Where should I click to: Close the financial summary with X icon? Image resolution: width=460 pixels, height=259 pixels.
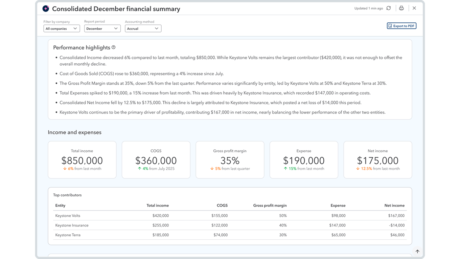pos(414,8)
